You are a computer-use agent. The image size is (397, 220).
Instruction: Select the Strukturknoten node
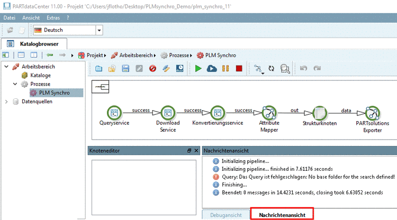click(x=320, y=113)
